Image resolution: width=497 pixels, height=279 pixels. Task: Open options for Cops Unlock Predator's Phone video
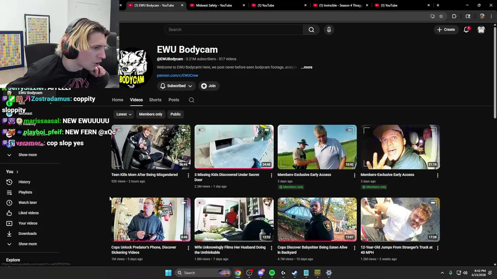point(188,248)
